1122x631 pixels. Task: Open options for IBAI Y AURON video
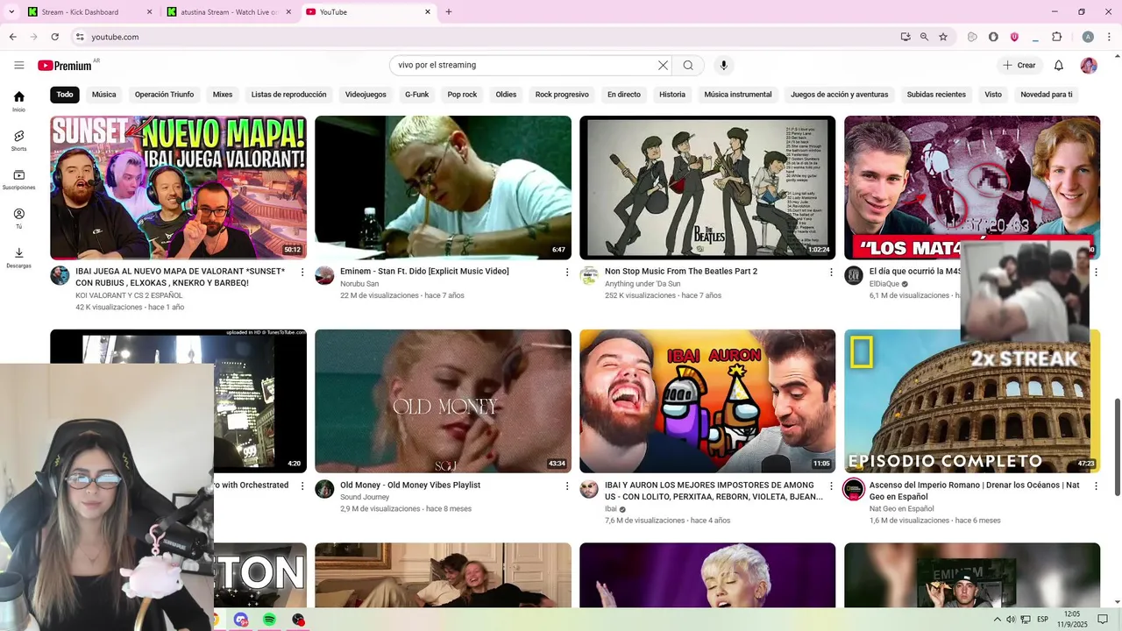click(832, 486)
